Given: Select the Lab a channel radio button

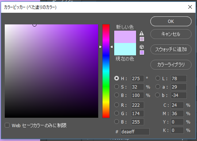Looking at the screenshot, I should point(158,87).
